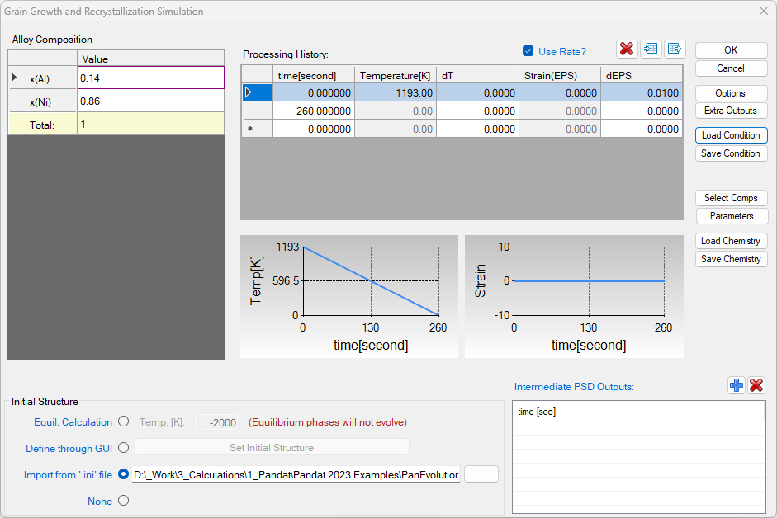
Task: Click the import table icon above Processing History
Action: point(651,49)
